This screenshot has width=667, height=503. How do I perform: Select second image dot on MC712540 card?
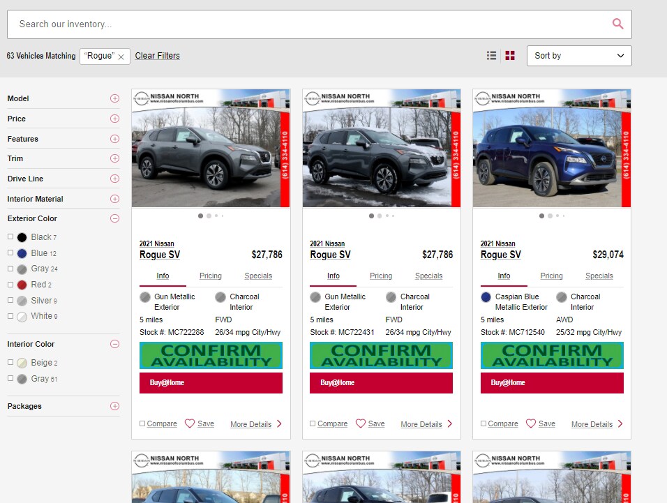click(x=550, y=216)
